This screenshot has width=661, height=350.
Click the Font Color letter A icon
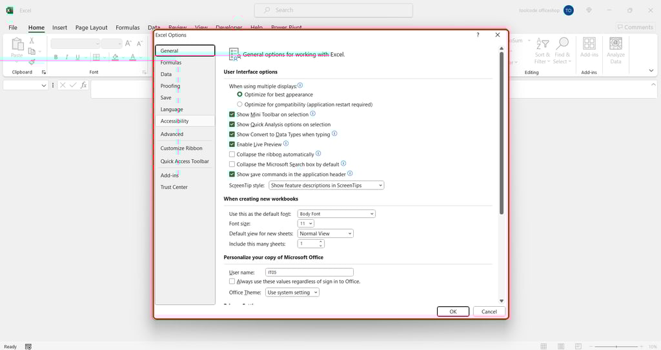pyautogui.click(x=132, y=57)
